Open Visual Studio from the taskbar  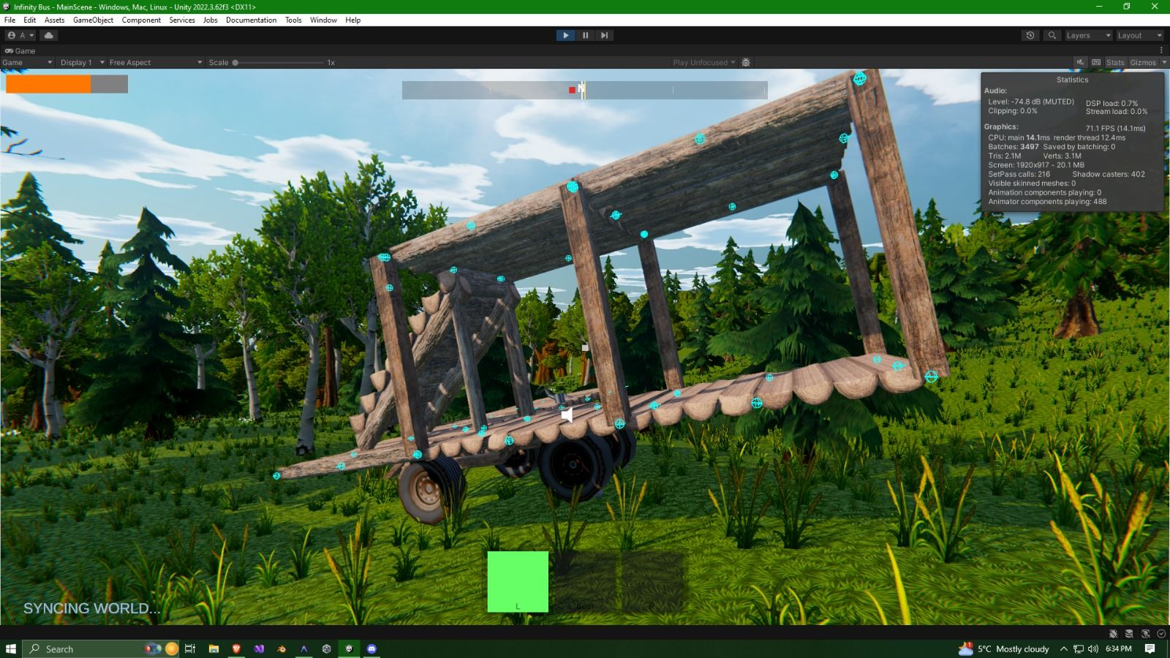259,648
